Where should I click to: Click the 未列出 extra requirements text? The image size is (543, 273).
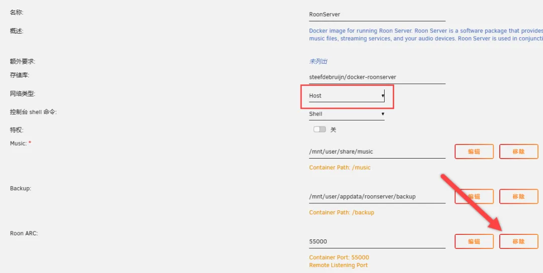point(318,62)
